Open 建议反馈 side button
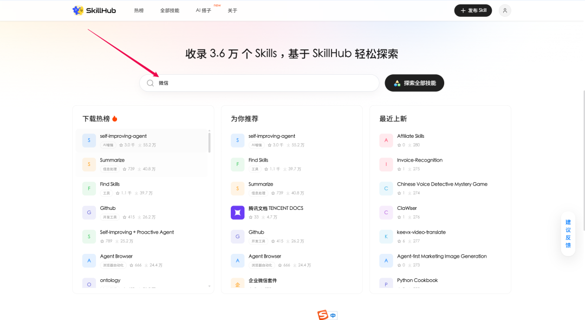The height and width of the screenshot is (320, 585). 568,234
